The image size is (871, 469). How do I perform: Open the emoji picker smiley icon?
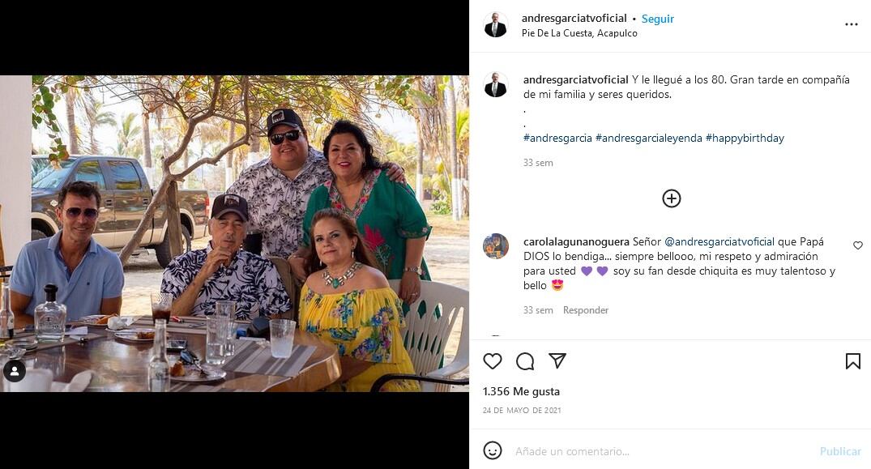[493, 450]
